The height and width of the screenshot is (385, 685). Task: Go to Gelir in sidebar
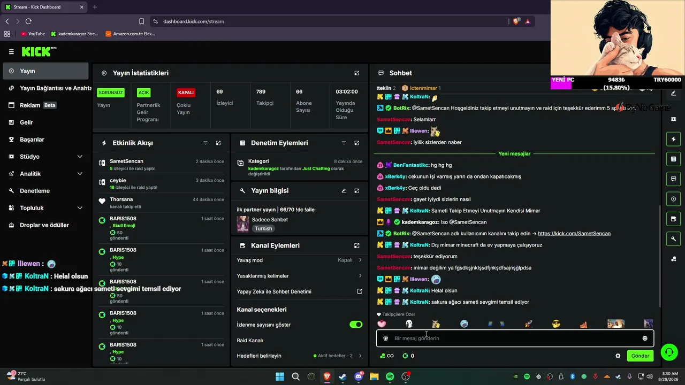[x=45, y=122]
